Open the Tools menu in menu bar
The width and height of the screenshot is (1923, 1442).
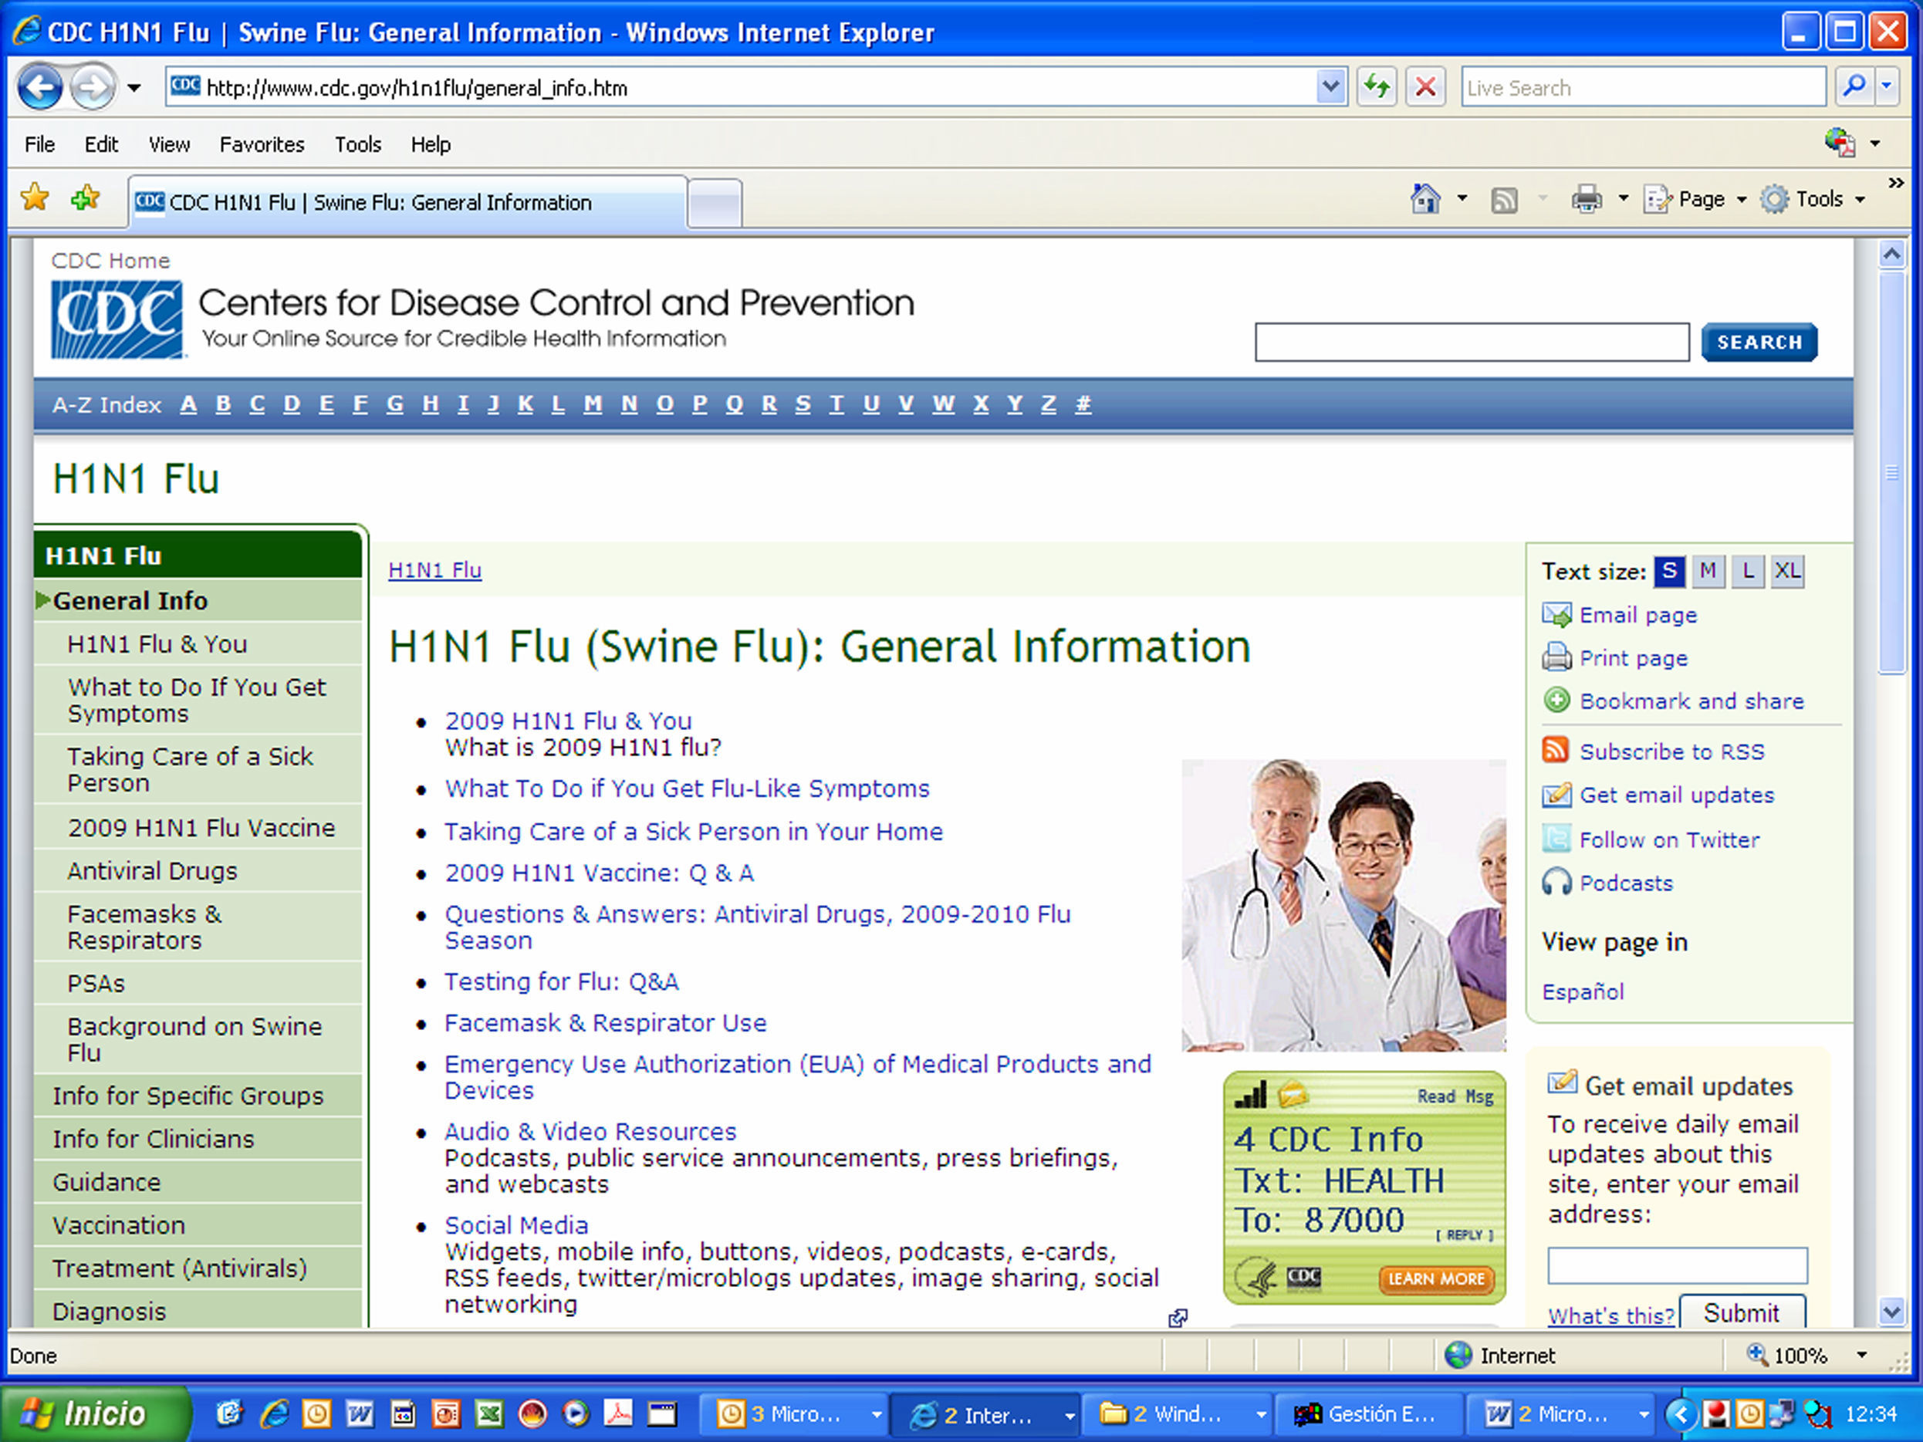357,144
